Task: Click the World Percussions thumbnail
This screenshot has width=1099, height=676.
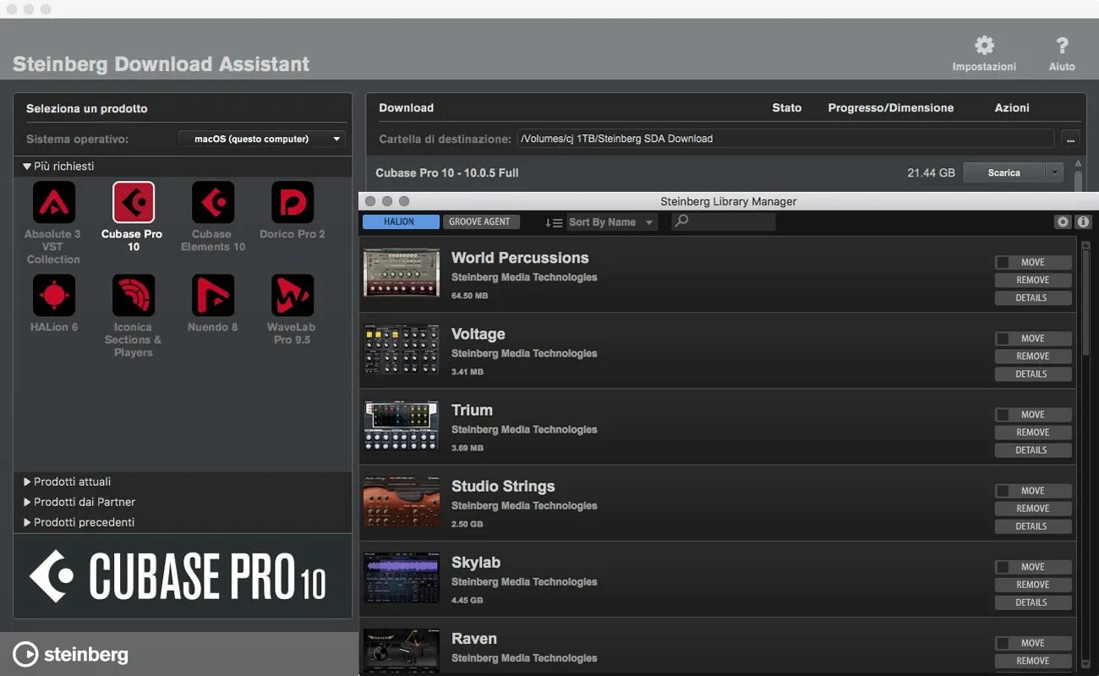Action: 402,273
